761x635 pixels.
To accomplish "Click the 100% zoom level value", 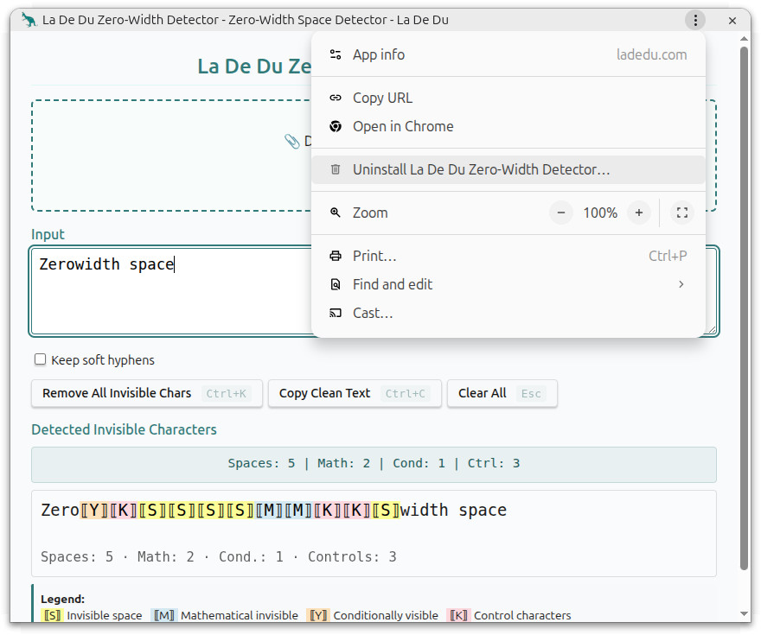I will [x=600, y=213].
